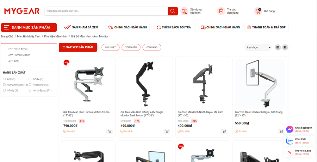Open the shopping cart icon labeled Giỏ hàng
Viewport: 317px width, 162px height.
click(x=258, y=11)
